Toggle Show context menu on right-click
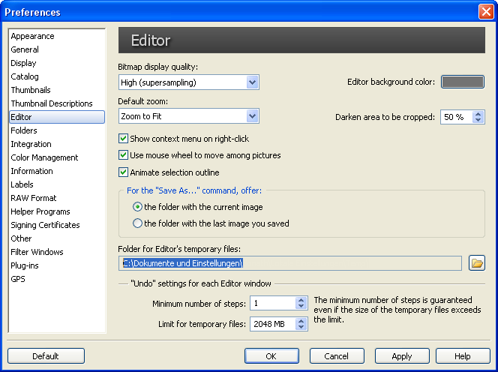The image size is (498, 372). [x=124, y=139]
